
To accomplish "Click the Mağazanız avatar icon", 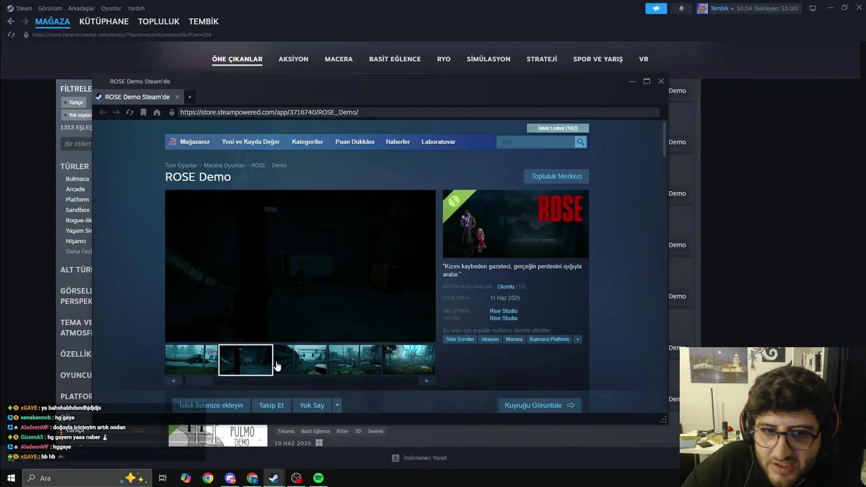I will tap(173, 142).
